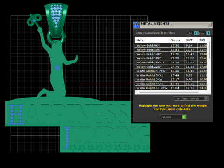224x168 pixels.
Task: Click the 17.38 grams value for 9K PdW
Action: [x=175, y=71]
